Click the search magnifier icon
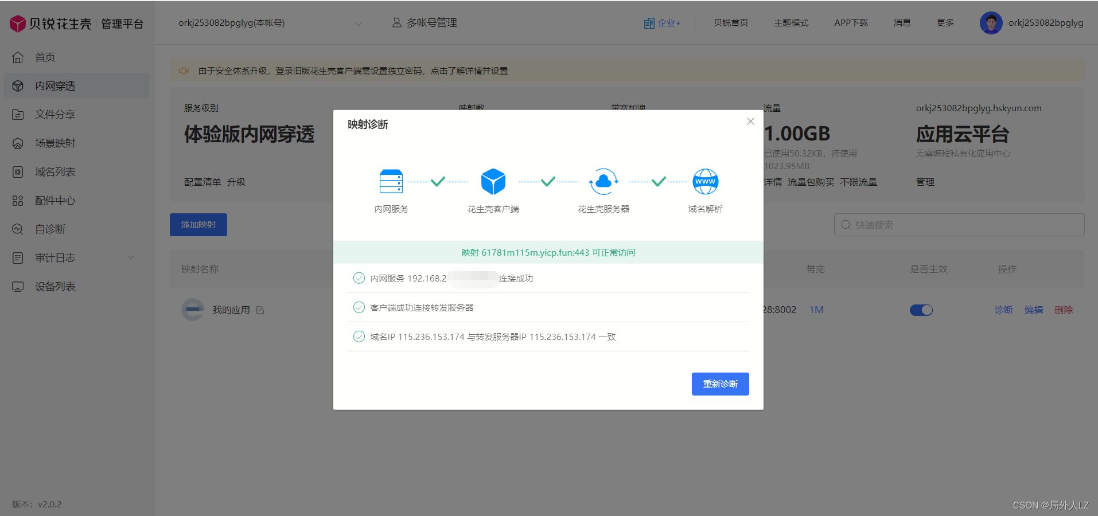 tap(846, 225)
